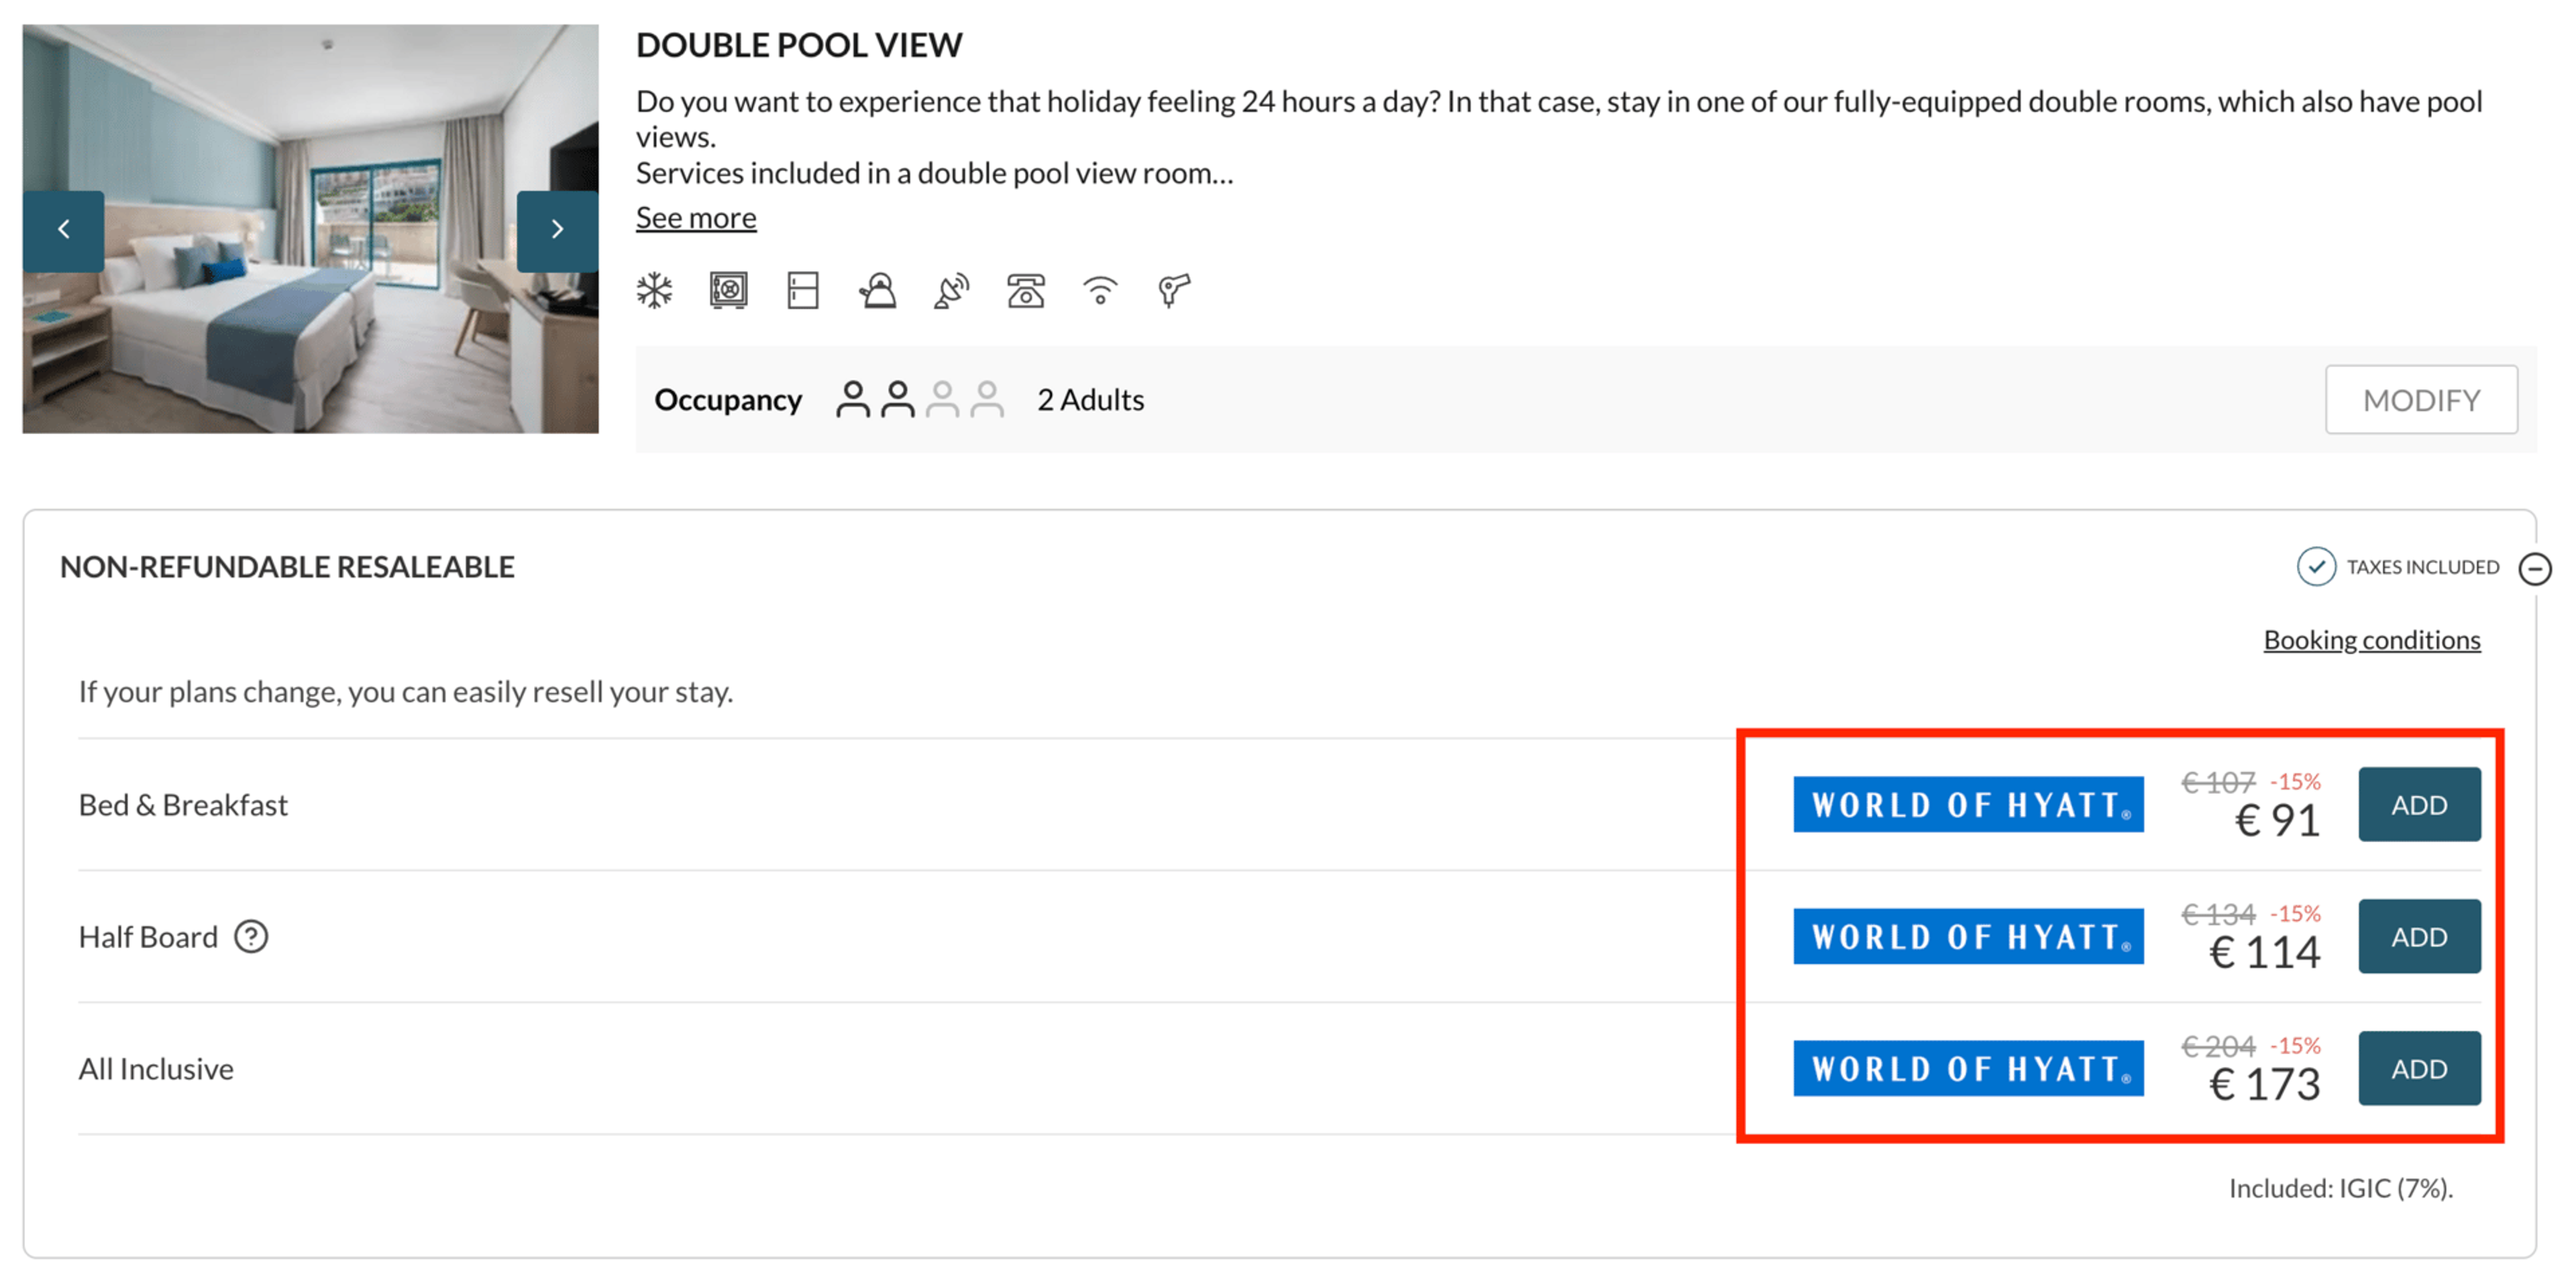Add the Bed & Breakfast rate
This screenshot has width=2576, height=1279.
click(x=2419, y=805)
